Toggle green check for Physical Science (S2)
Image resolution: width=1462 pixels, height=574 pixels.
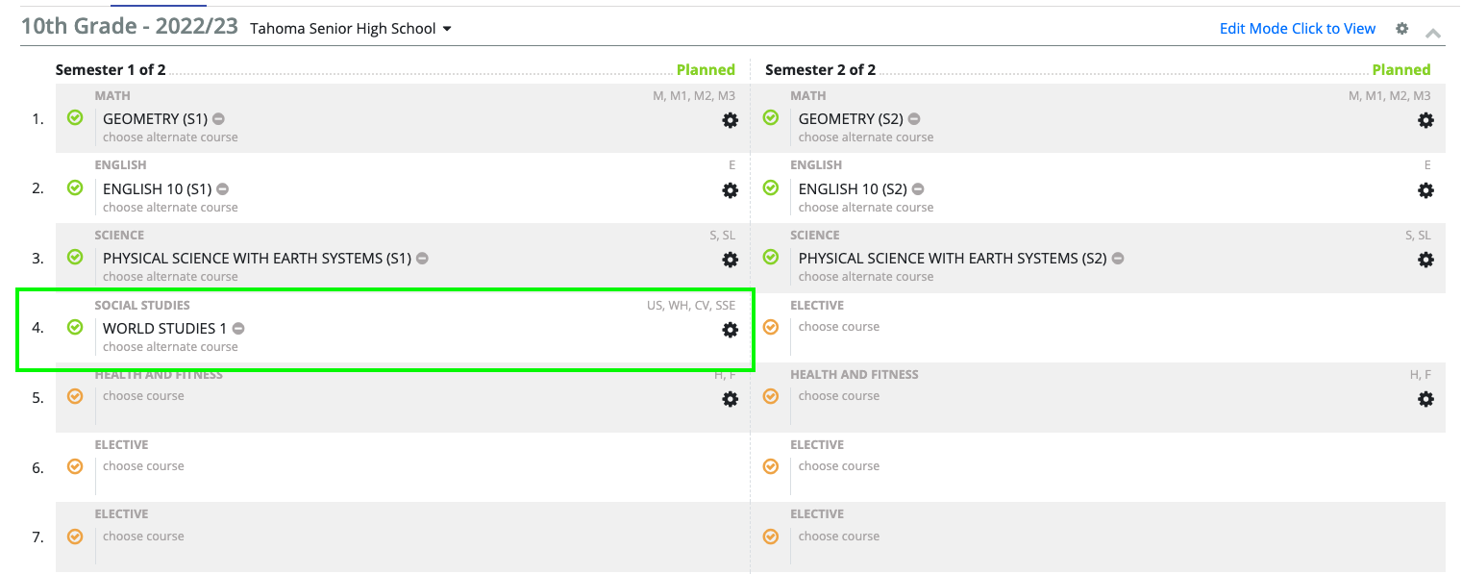click(770, 257)
